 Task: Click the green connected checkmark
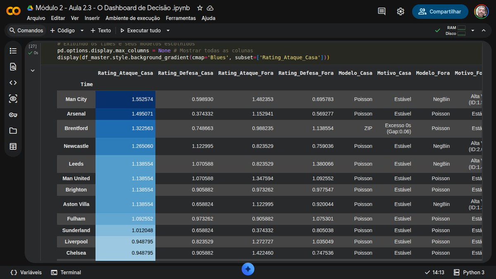[438, 31]
